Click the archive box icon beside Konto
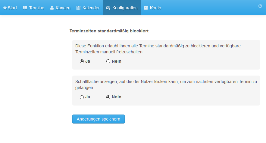Screen dimensions: 266x143 tap(146, 8)
